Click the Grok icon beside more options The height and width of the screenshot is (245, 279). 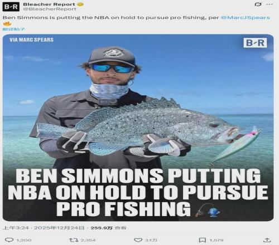(x=258, y=4)
